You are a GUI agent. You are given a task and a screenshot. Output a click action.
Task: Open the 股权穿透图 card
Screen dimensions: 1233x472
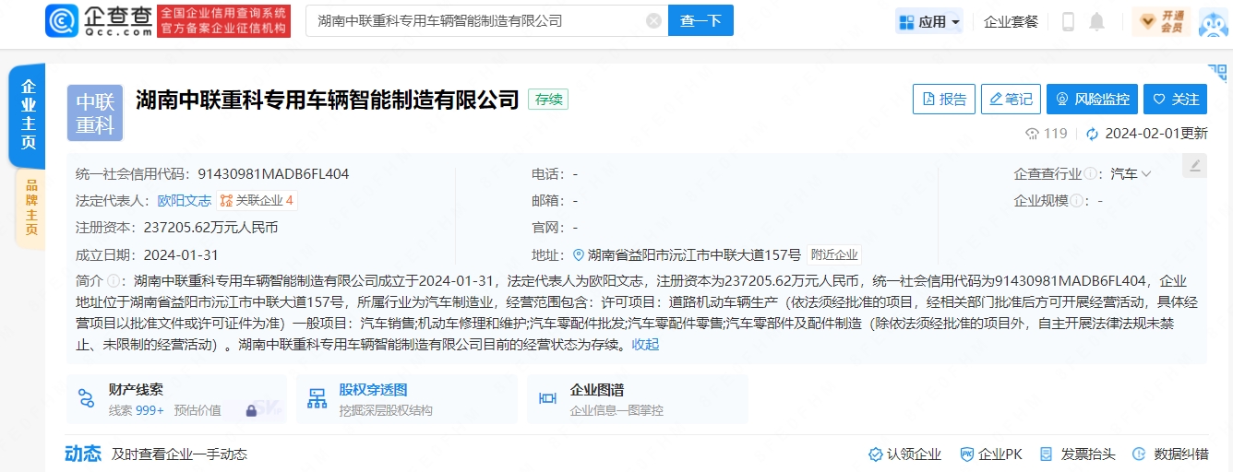click(407, 399)
